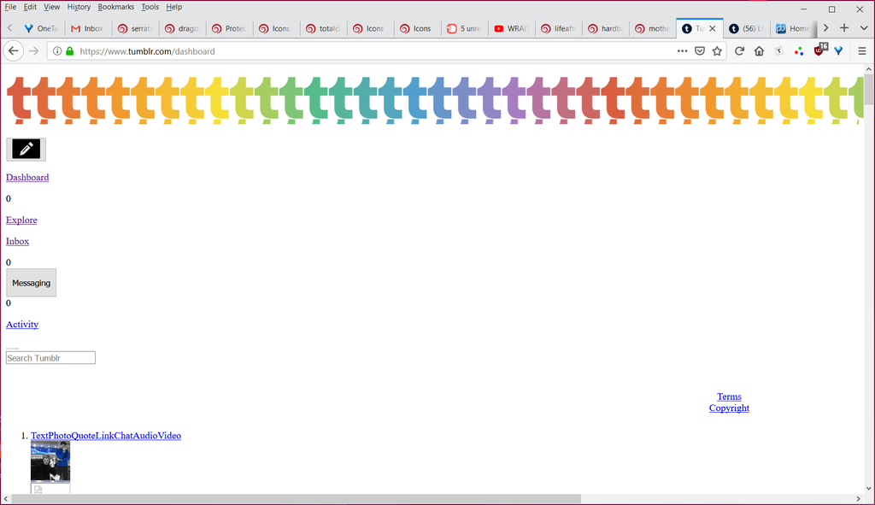Click the vertical scrollbar down arrow

click(x=869, y=488)
